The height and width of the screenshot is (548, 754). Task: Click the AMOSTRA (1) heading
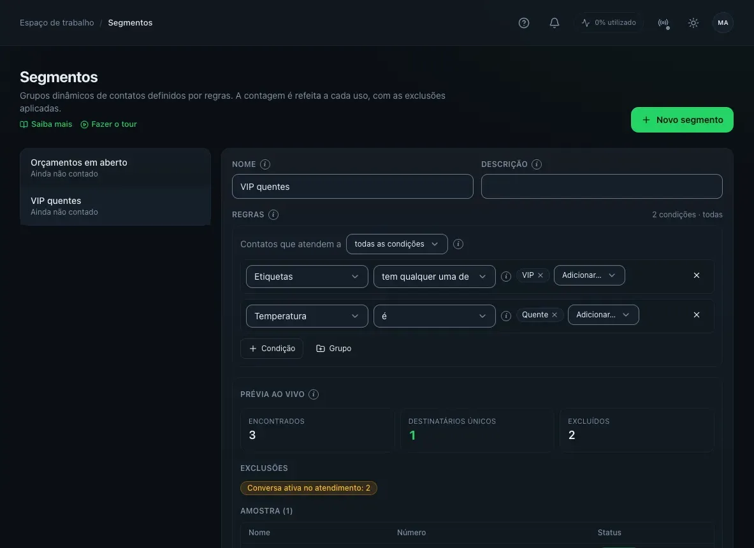coord(266,511)
